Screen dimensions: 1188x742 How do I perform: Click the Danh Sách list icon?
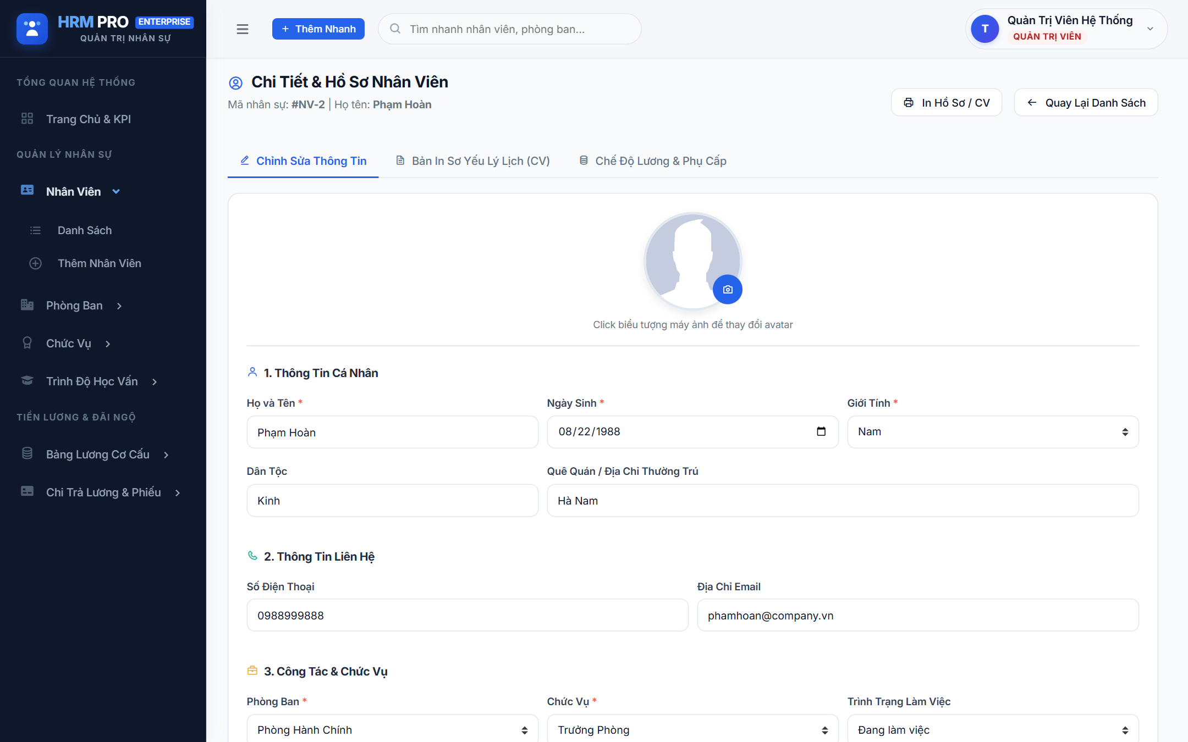(x=35, y=230)
